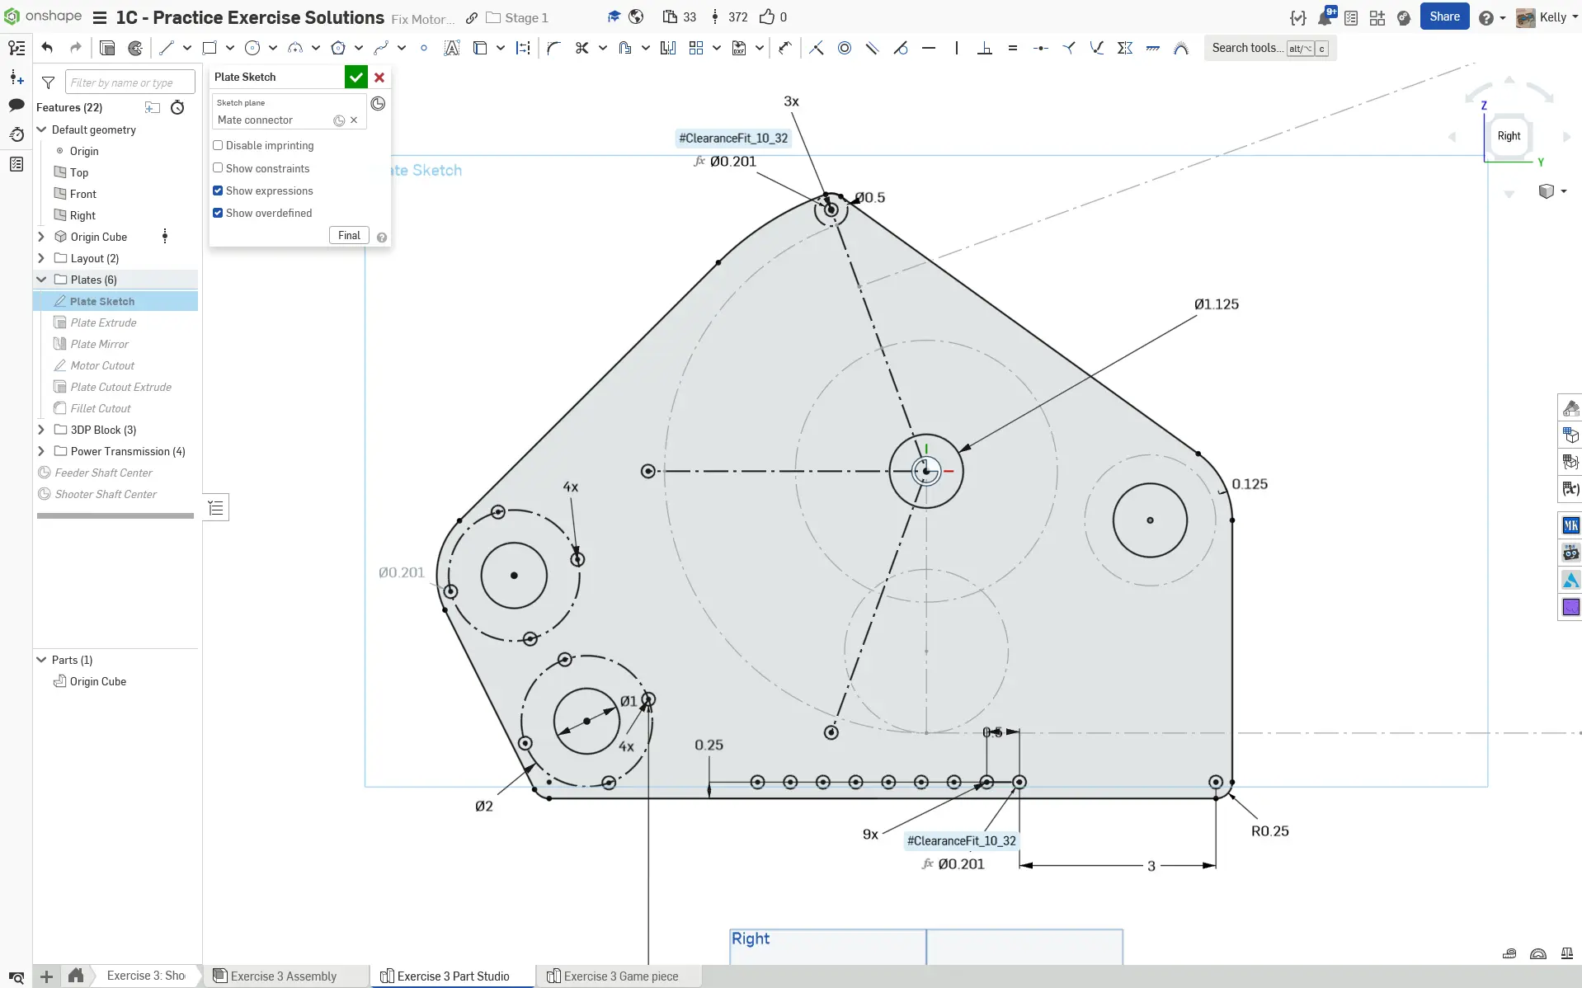Click the Trim scissors tool
The height and width of the screenshot is (988, 1582).
point(581,48)
